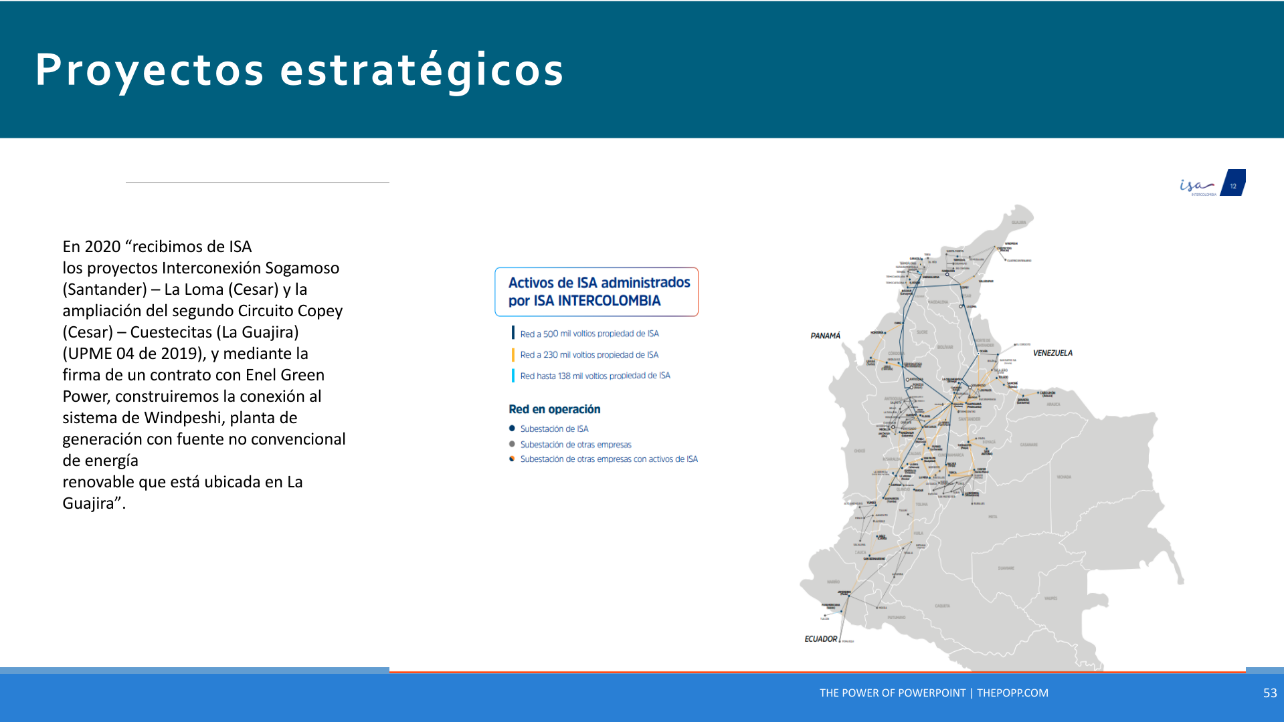Screen dimensions: 1284x722
Task: Click the 'Proyectos estratégicos' slide title
Action: [x=299, y=70]
